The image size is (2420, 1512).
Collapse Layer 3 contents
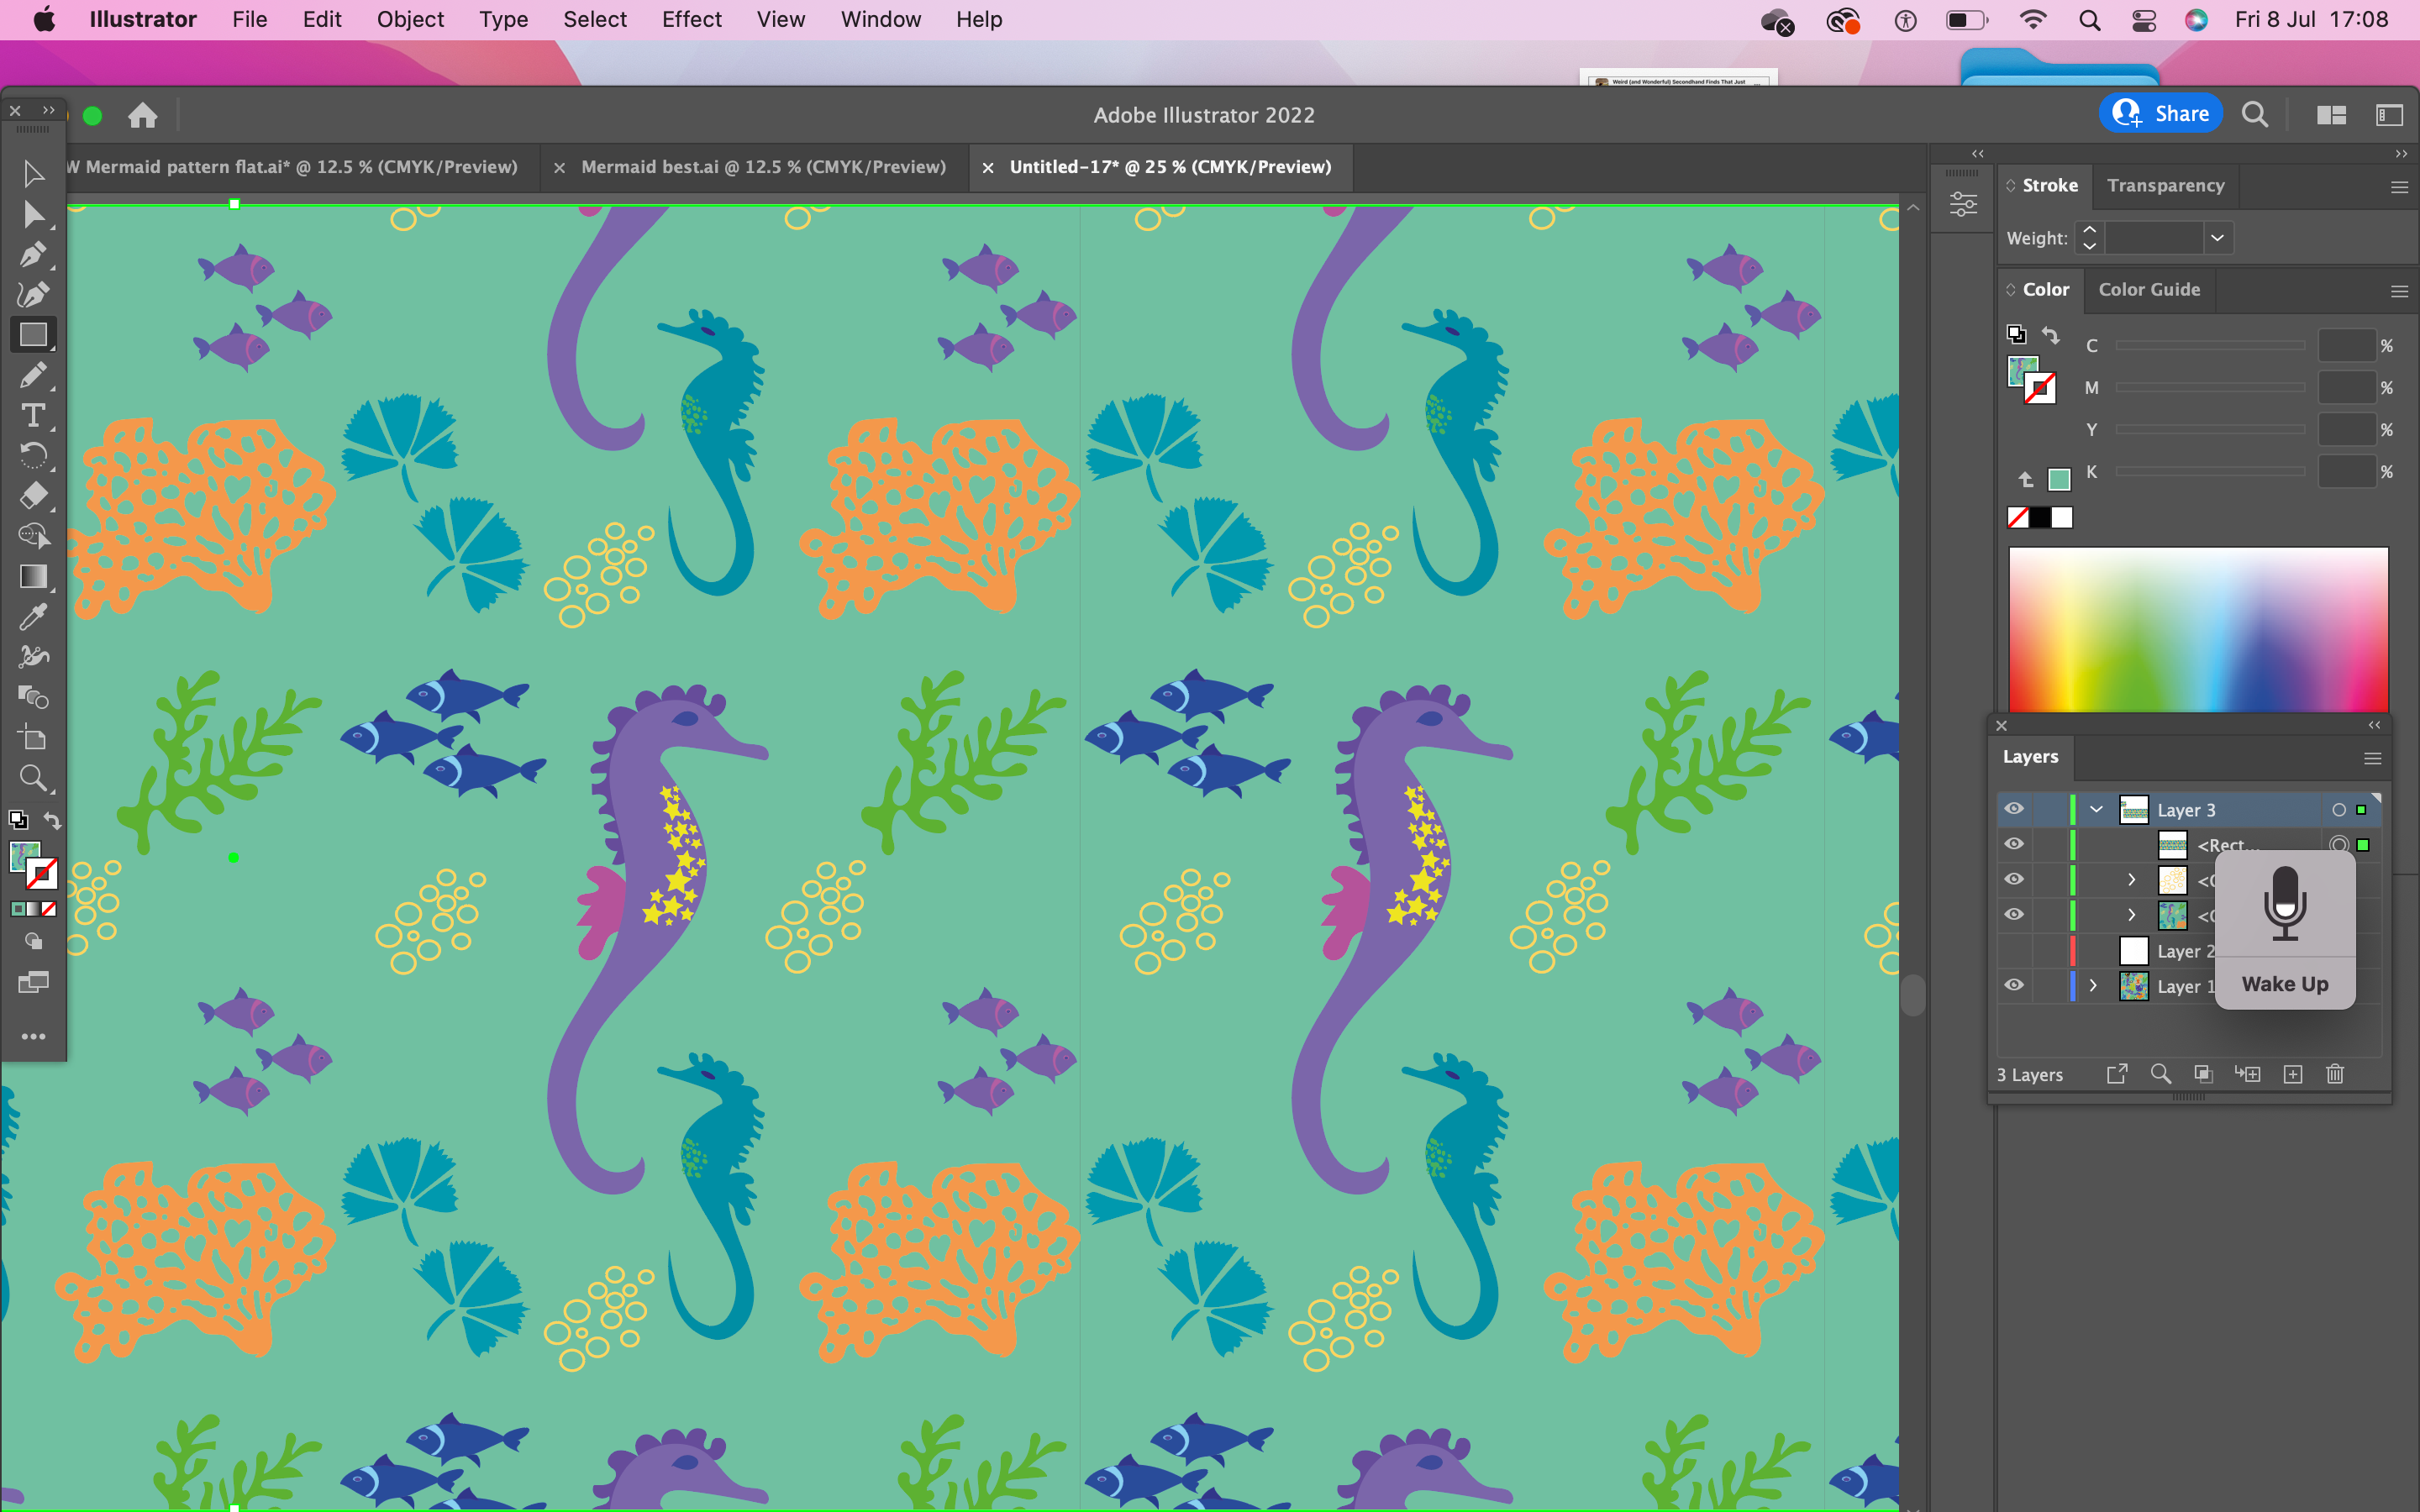coord(2096,809)
